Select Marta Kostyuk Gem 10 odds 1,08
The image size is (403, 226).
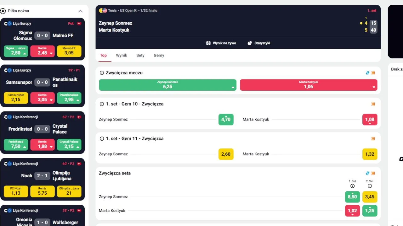(x=370, y=120)
